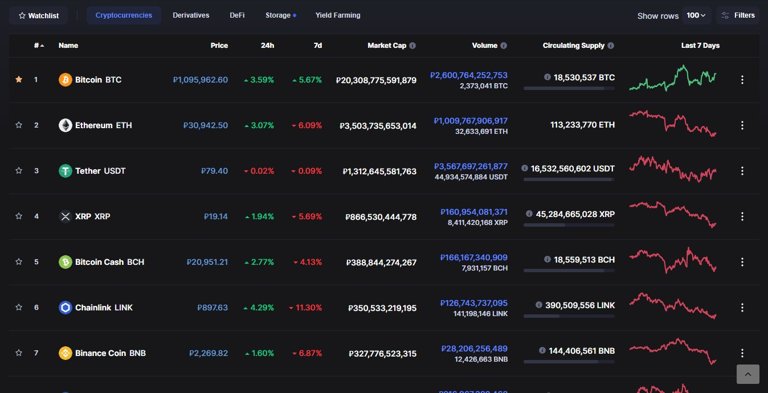768x393 pixels.
Task: Click the Binance Coin logo
Action: click(66, 353)
